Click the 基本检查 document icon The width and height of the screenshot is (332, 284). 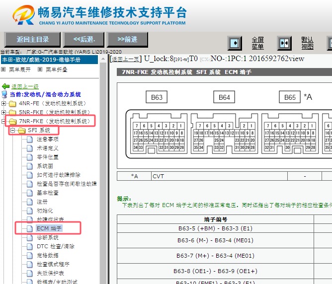[x=30, y=193]
